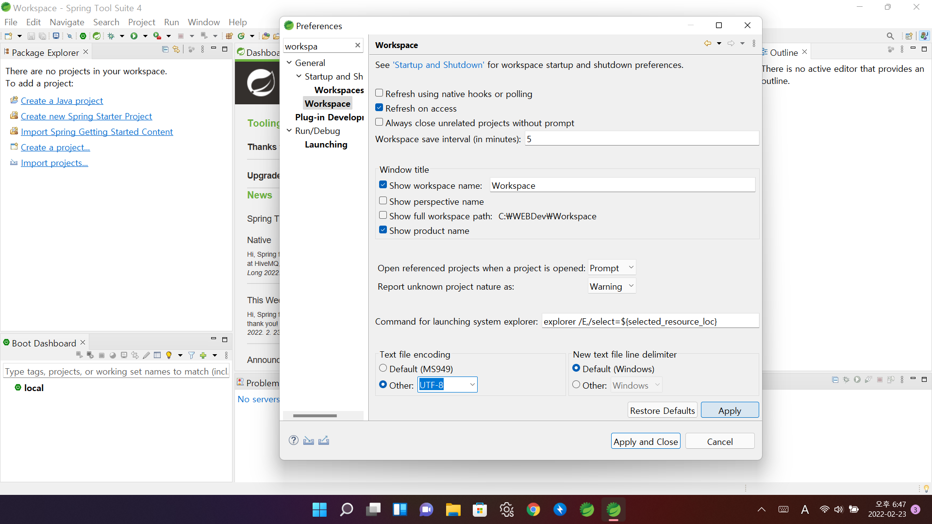Collapse the General tree node
932x524 pixels.
coord(289,63)
